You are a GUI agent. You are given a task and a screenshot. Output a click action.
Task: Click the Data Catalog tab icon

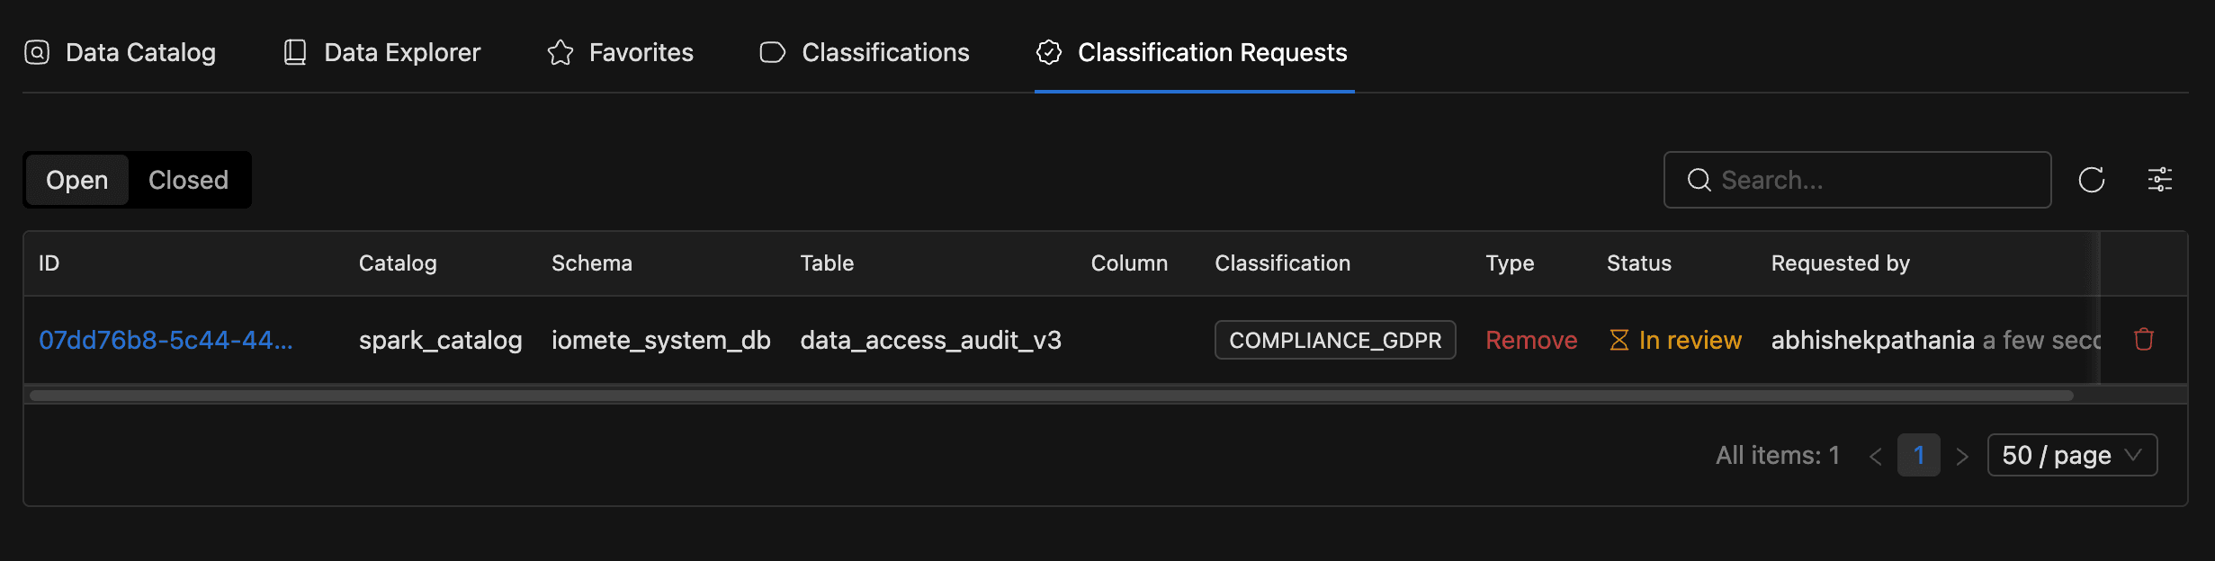(x=37, y=53)
